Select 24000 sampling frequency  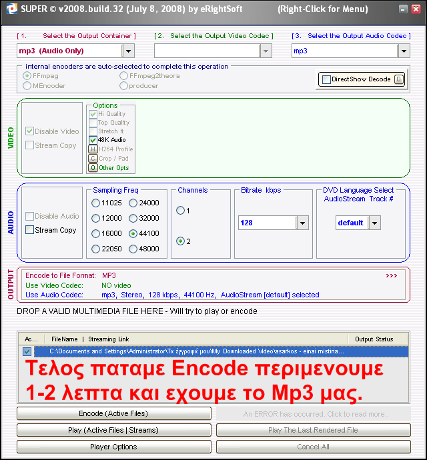133,203
